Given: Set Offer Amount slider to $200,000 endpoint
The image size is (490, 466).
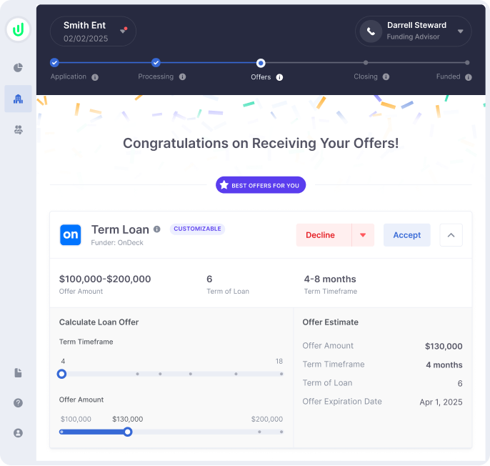Looking at the screenshot, I should click(x=281, y=432).
